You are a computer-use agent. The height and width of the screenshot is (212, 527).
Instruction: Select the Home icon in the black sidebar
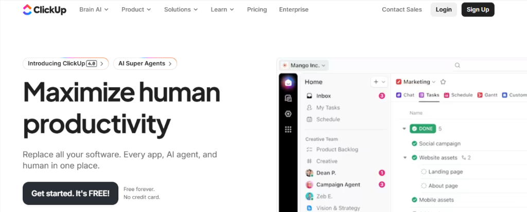pos(288,83)
